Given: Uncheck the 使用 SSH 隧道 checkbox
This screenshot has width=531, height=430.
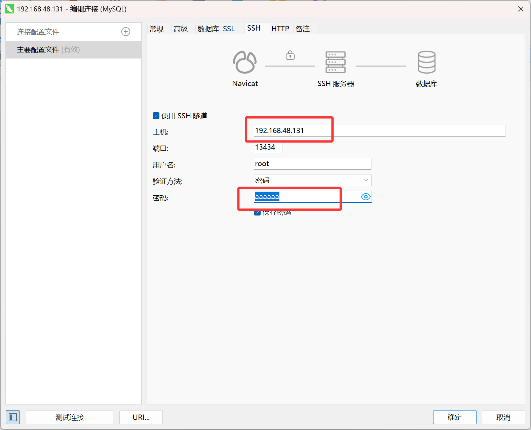Looking at the screenshot, I should [x=156, y=116].
